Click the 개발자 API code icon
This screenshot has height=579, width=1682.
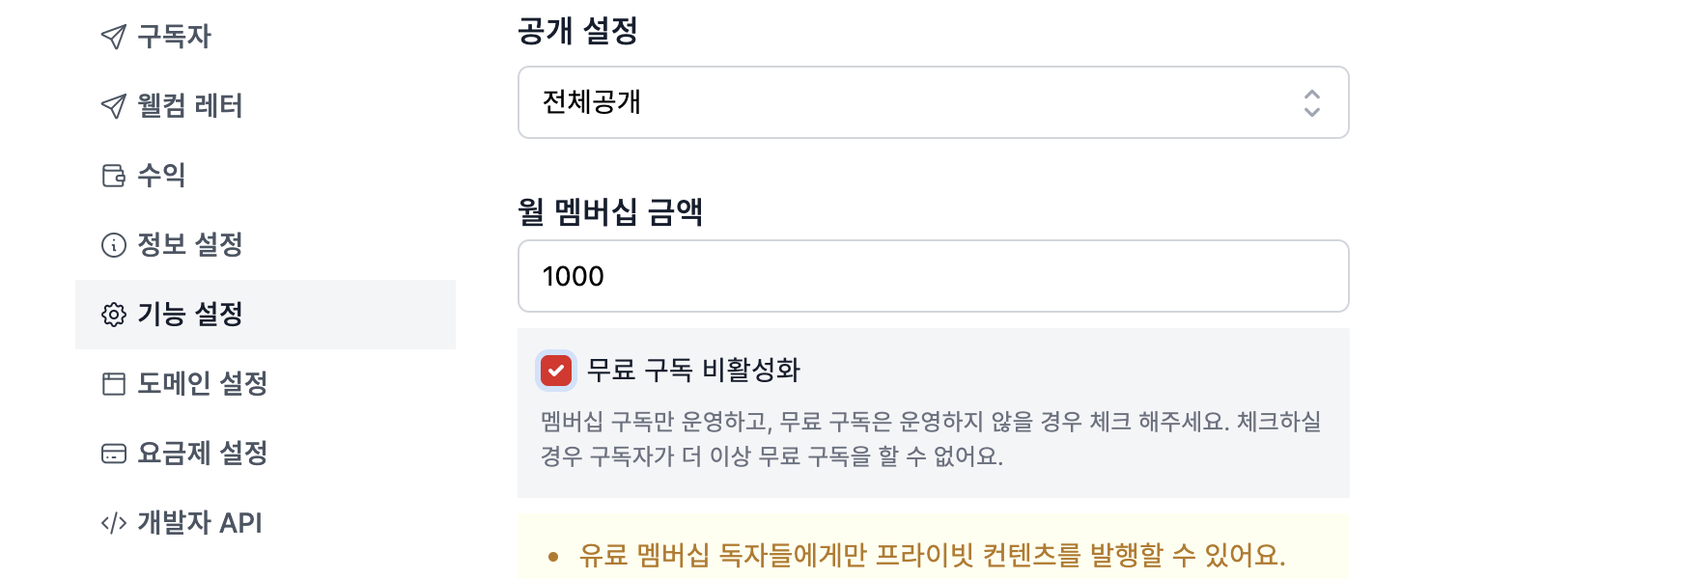coord(114,523)
